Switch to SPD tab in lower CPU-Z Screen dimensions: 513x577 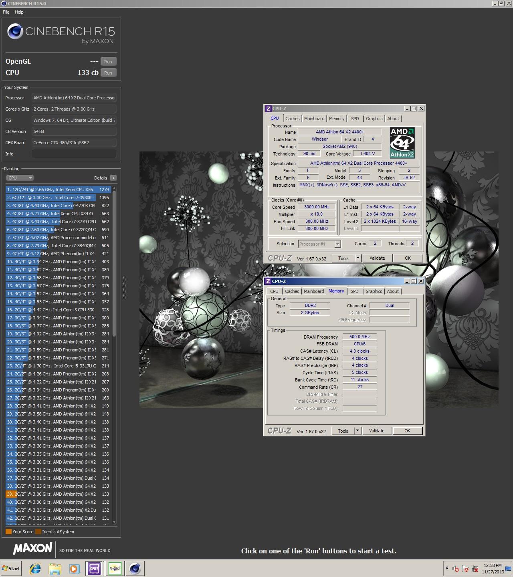tap(355, 291)
